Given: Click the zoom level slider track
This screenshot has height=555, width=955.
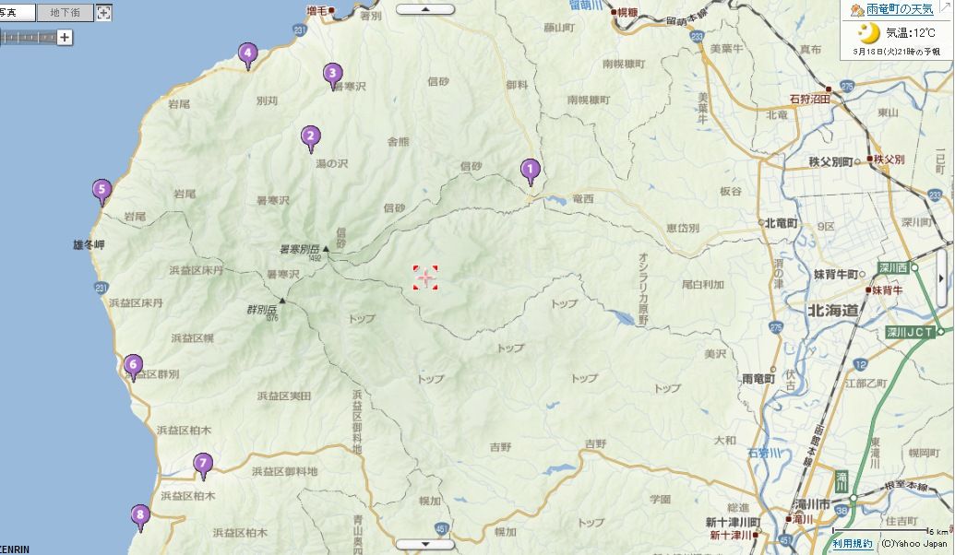Looking at the screenshot, I should [29, 38].
